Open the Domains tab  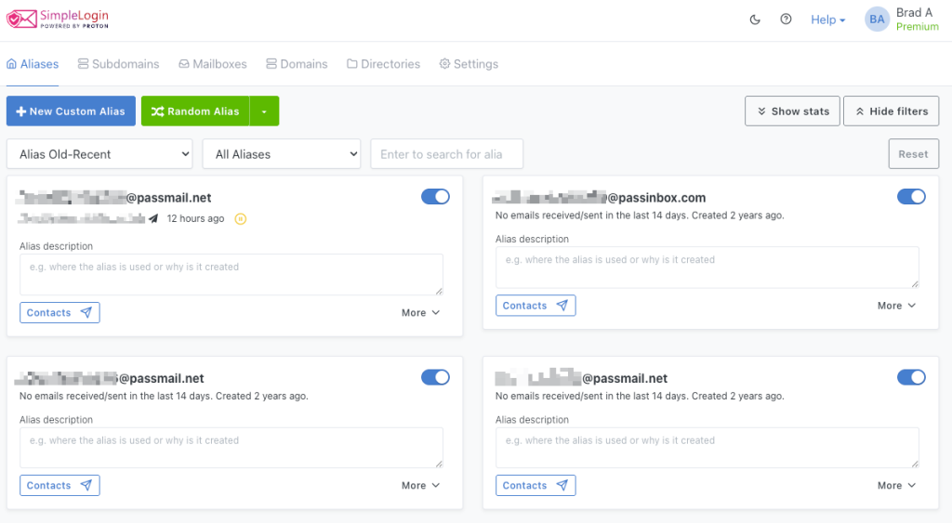297,64
